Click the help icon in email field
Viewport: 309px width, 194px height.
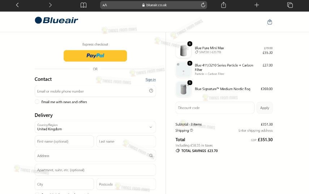tap(151, 90)
